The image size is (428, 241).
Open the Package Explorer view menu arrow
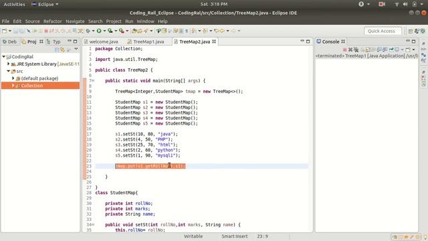tap(76, 49)
